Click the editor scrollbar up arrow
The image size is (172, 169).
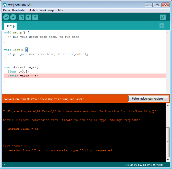(168, 32)
